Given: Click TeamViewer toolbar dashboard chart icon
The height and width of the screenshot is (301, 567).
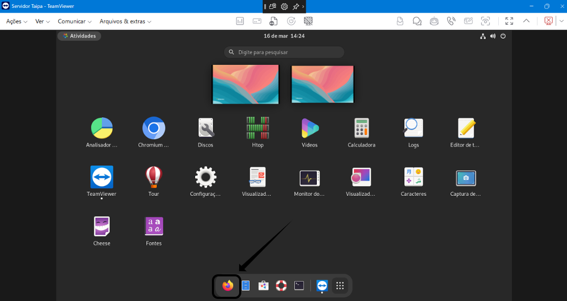Looking at the screenshot, I should point(240,21).
